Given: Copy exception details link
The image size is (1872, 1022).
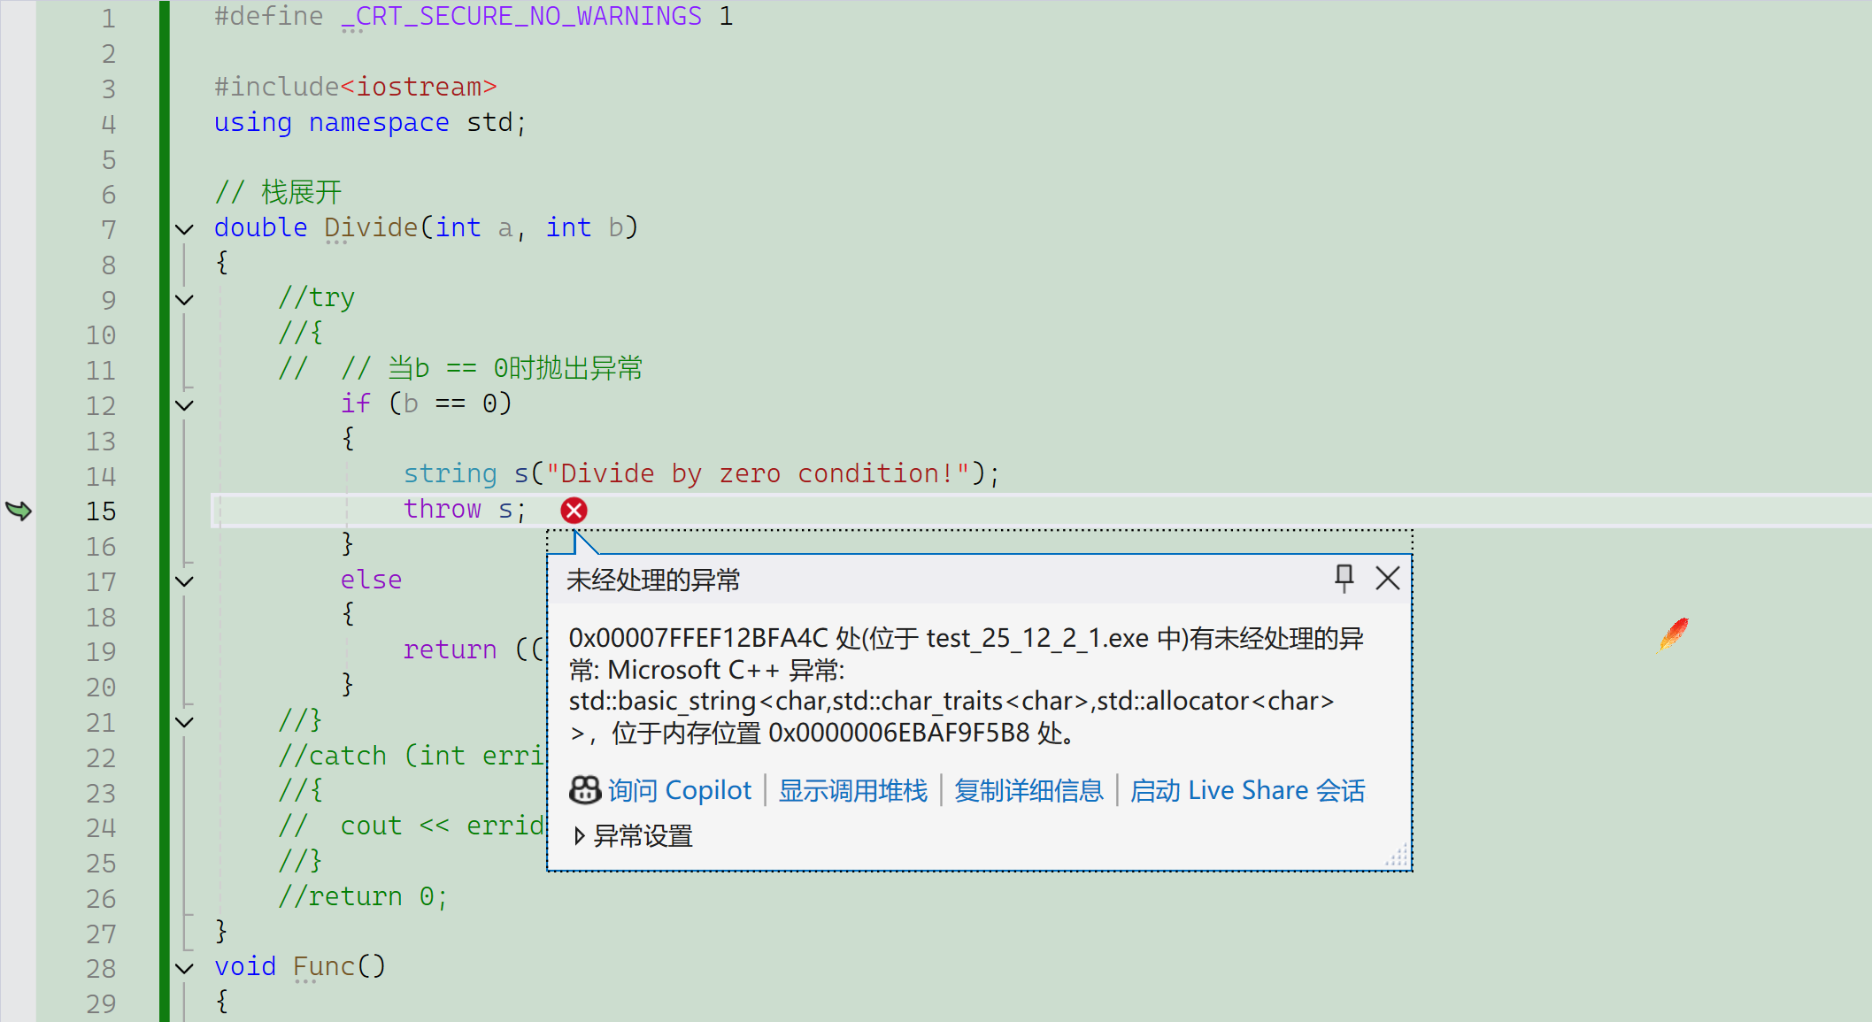Looking at the screenshot, I should click(x=1028, y=789).
